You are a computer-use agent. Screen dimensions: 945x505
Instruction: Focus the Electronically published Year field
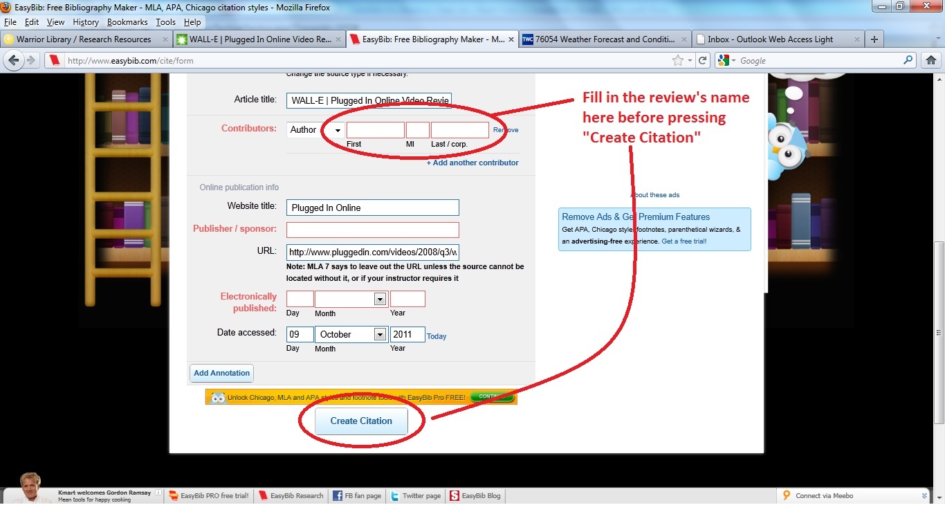click(407, 299)
